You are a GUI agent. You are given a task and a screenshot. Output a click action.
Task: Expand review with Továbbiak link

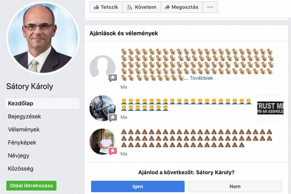point(201,78)
